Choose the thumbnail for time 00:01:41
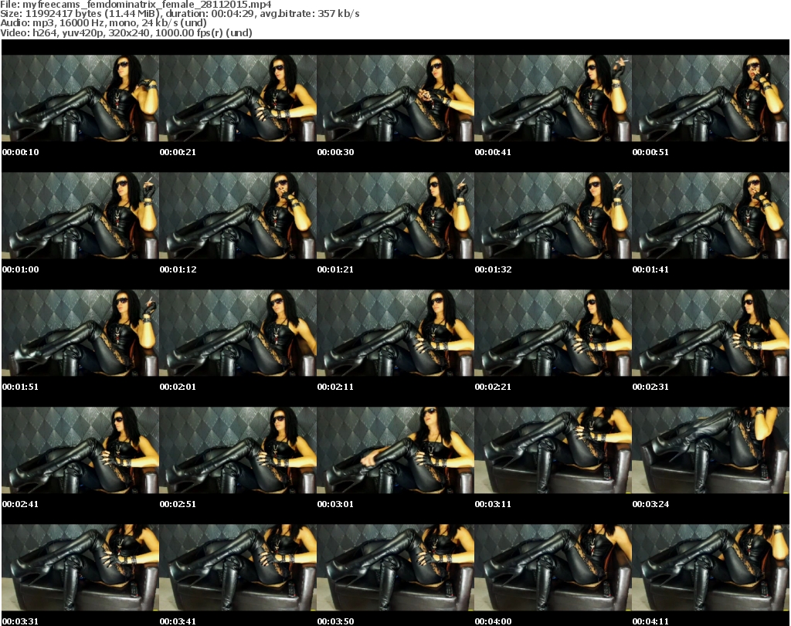 711,215
